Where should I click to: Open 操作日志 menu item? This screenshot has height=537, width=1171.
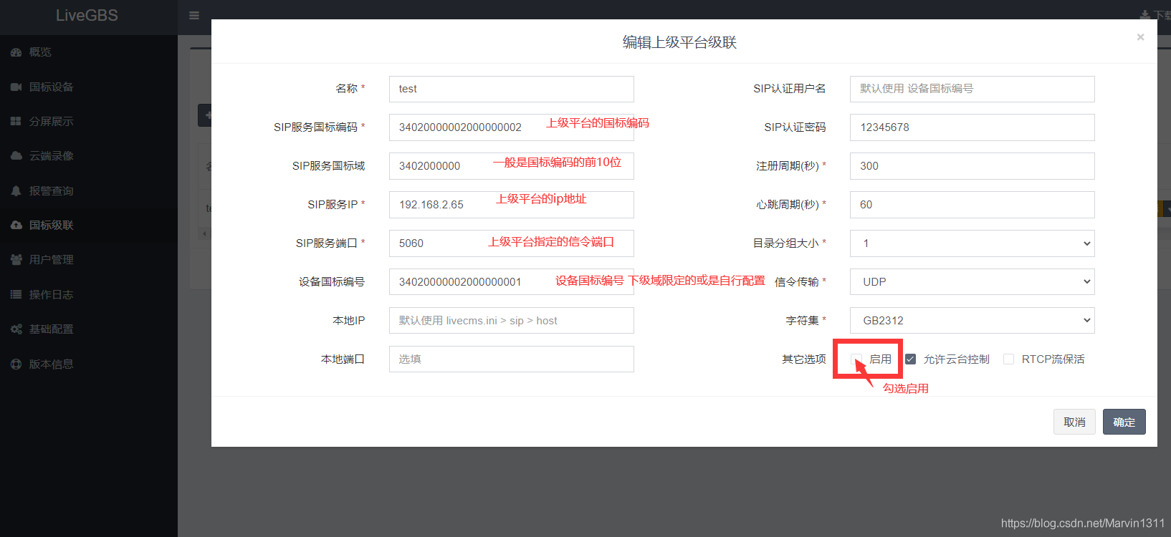tap(89, 294)
